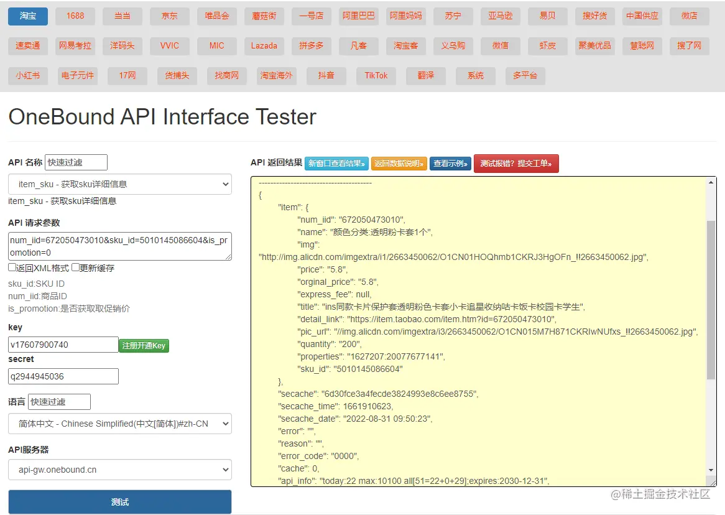
Task: Select the 电子元件 tab
Action: pos(78,75)
